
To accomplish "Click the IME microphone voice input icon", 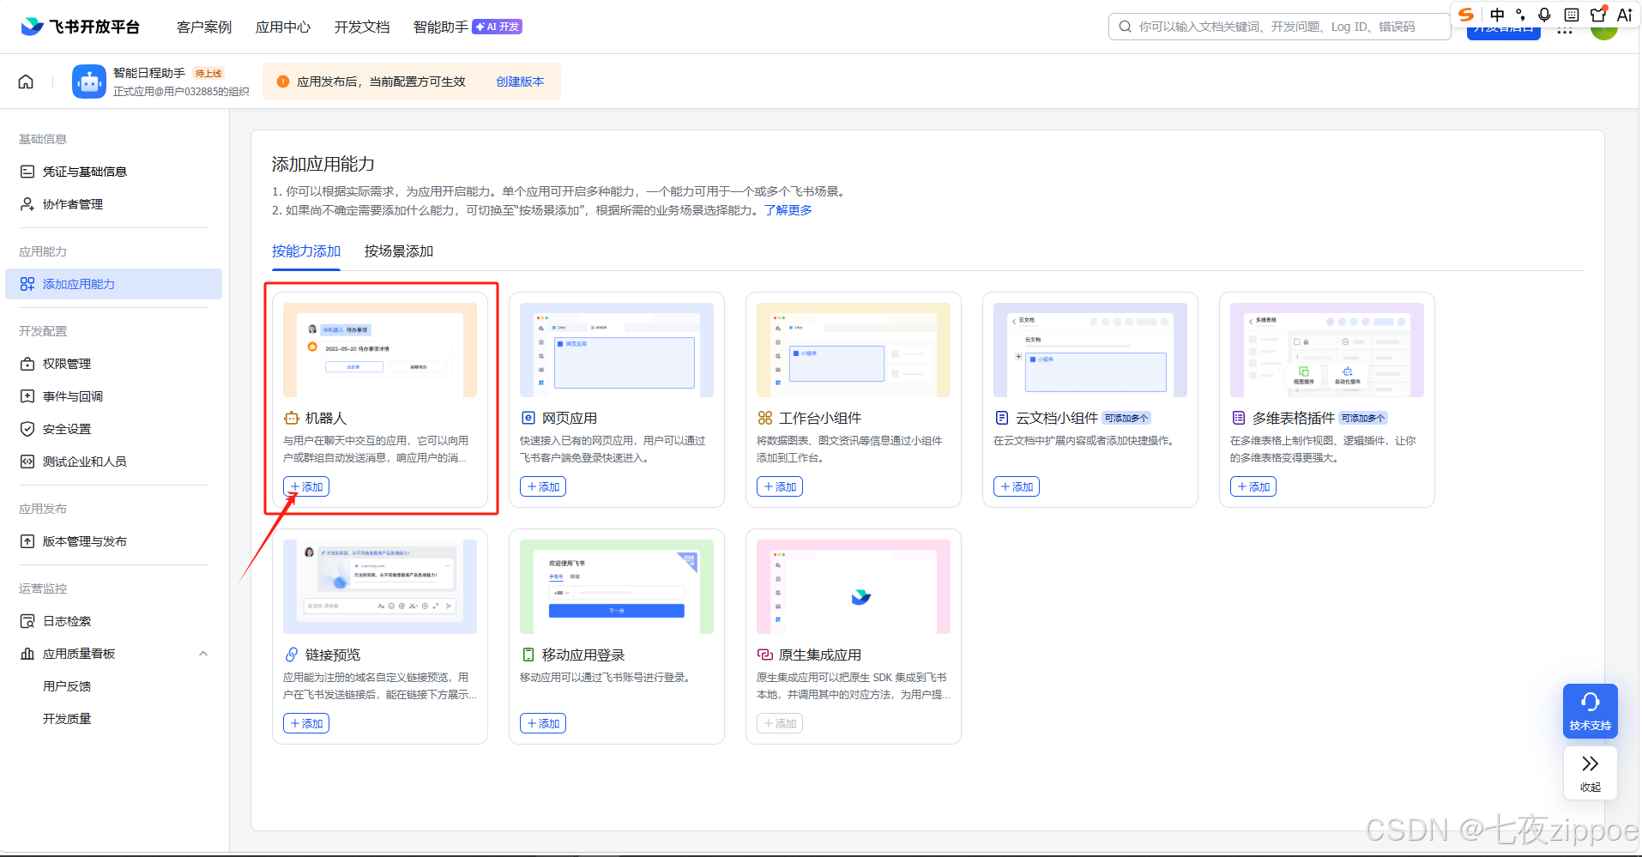I will [x=1544, y=15].
